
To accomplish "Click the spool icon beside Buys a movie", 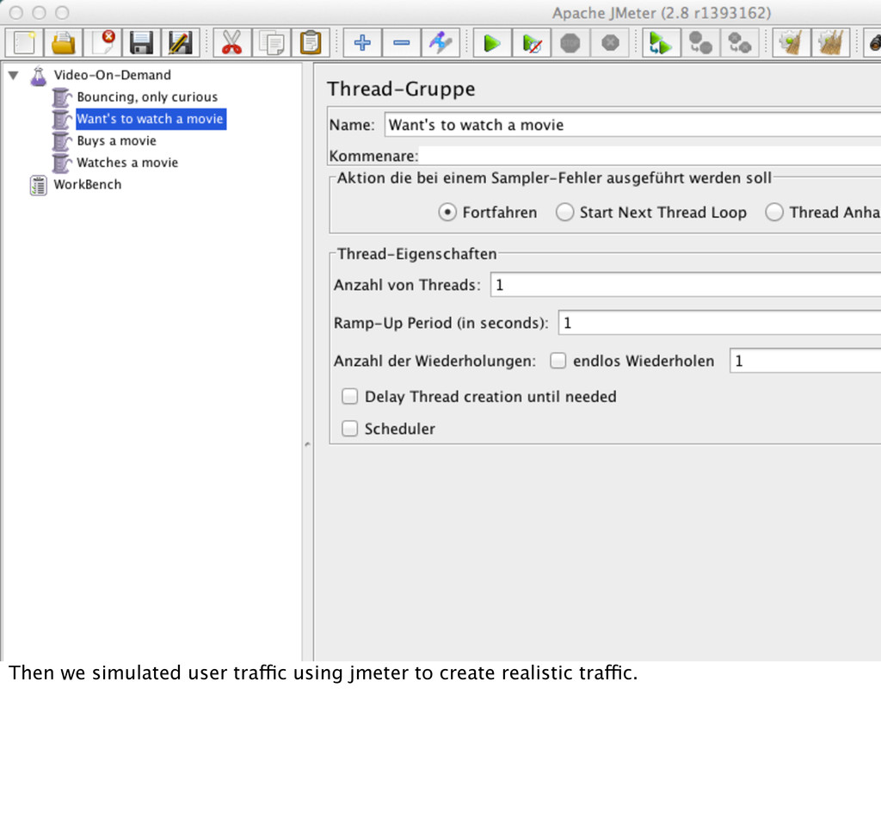I will [61, 141].
